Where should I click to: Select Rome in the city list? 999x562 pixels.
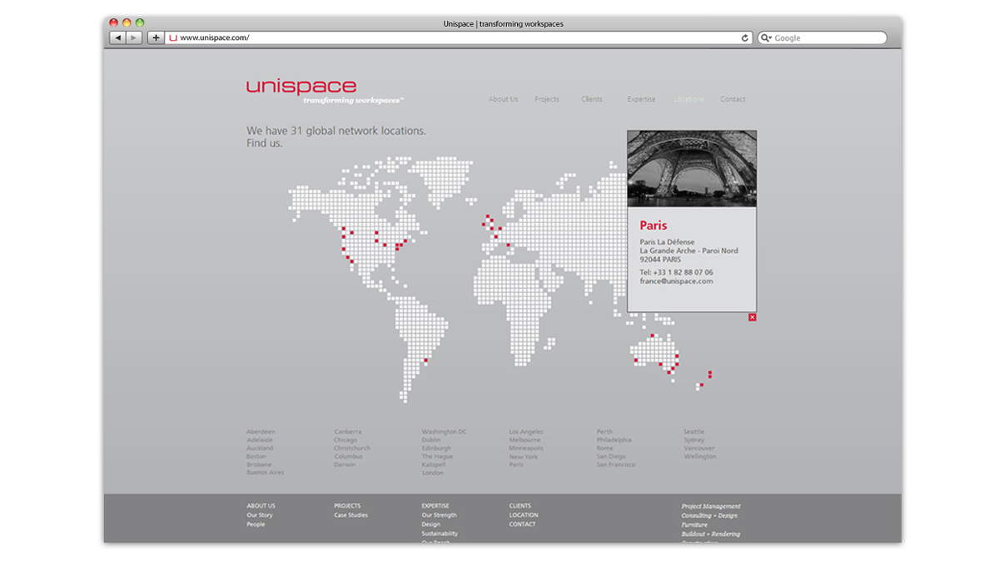click(x=605, y=448)
